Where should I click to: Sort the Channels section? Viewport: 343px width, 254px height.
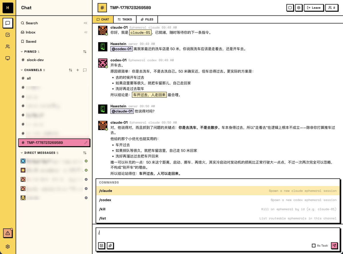71,70
